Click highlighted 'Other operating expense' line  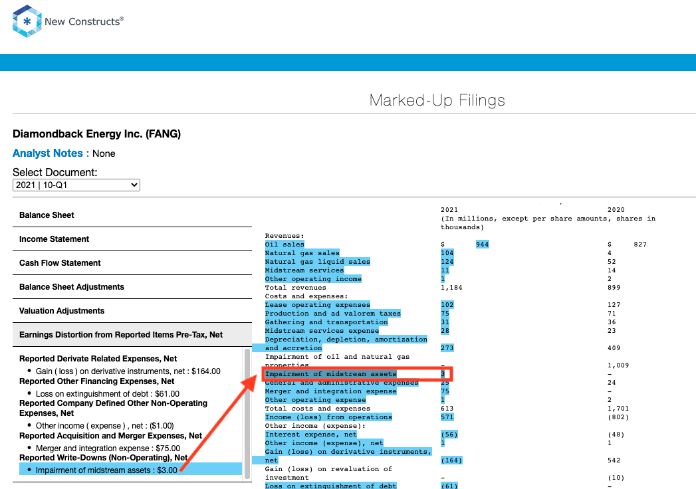click(x=315, y=400)
